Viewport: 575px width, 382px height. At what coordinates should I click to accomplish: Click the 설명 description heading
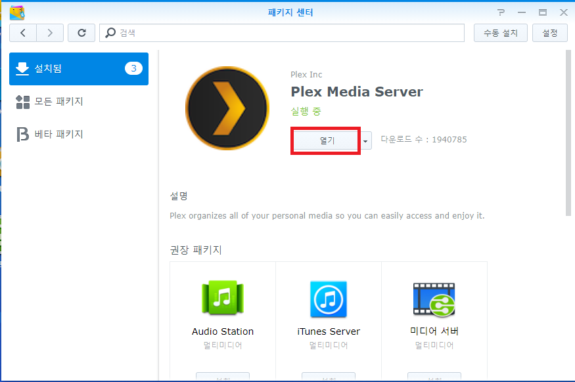click(179, 196)
